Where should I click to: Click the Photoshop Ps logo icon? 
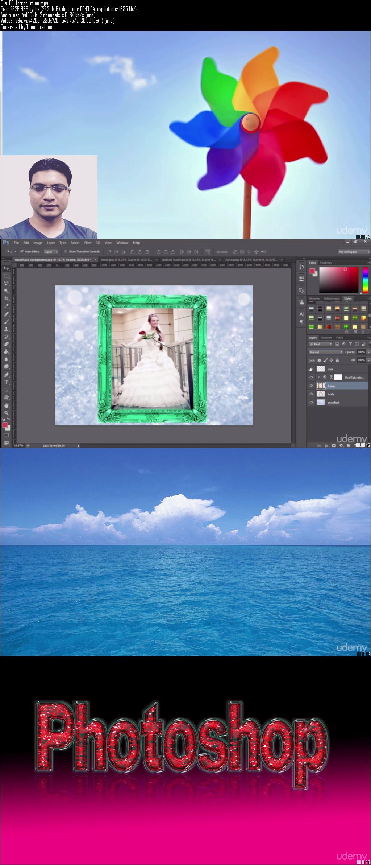tap(5, 243)
